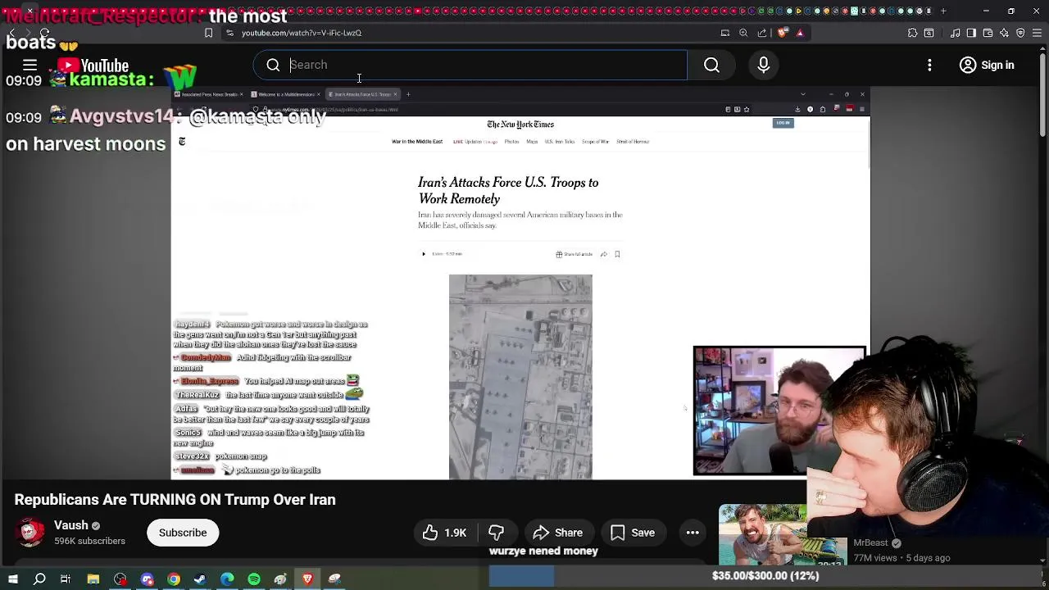Open the browser extensions puzzle icon
Image resolution: width=1049 pixels, height=590 pixels.
tap(912, 33)
